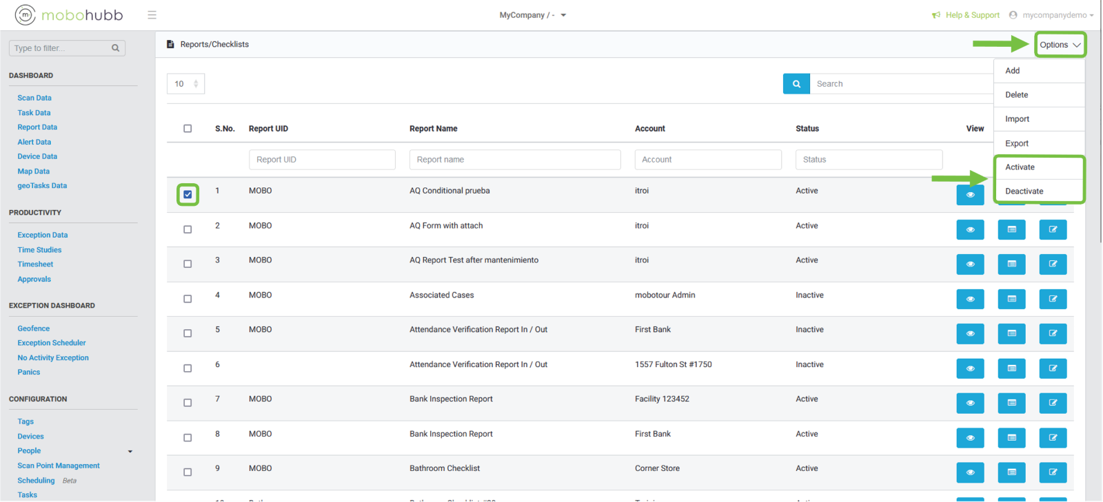Open edit icon for row 7 Bank Inspection Report
1103x502 pixels.
(1053, 403)
